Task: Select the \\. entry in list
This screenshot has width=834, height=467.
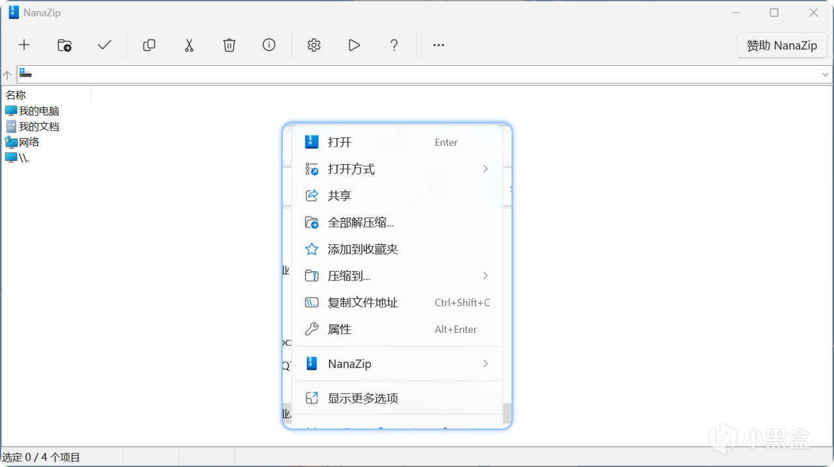Action: (x=24, y=158)
